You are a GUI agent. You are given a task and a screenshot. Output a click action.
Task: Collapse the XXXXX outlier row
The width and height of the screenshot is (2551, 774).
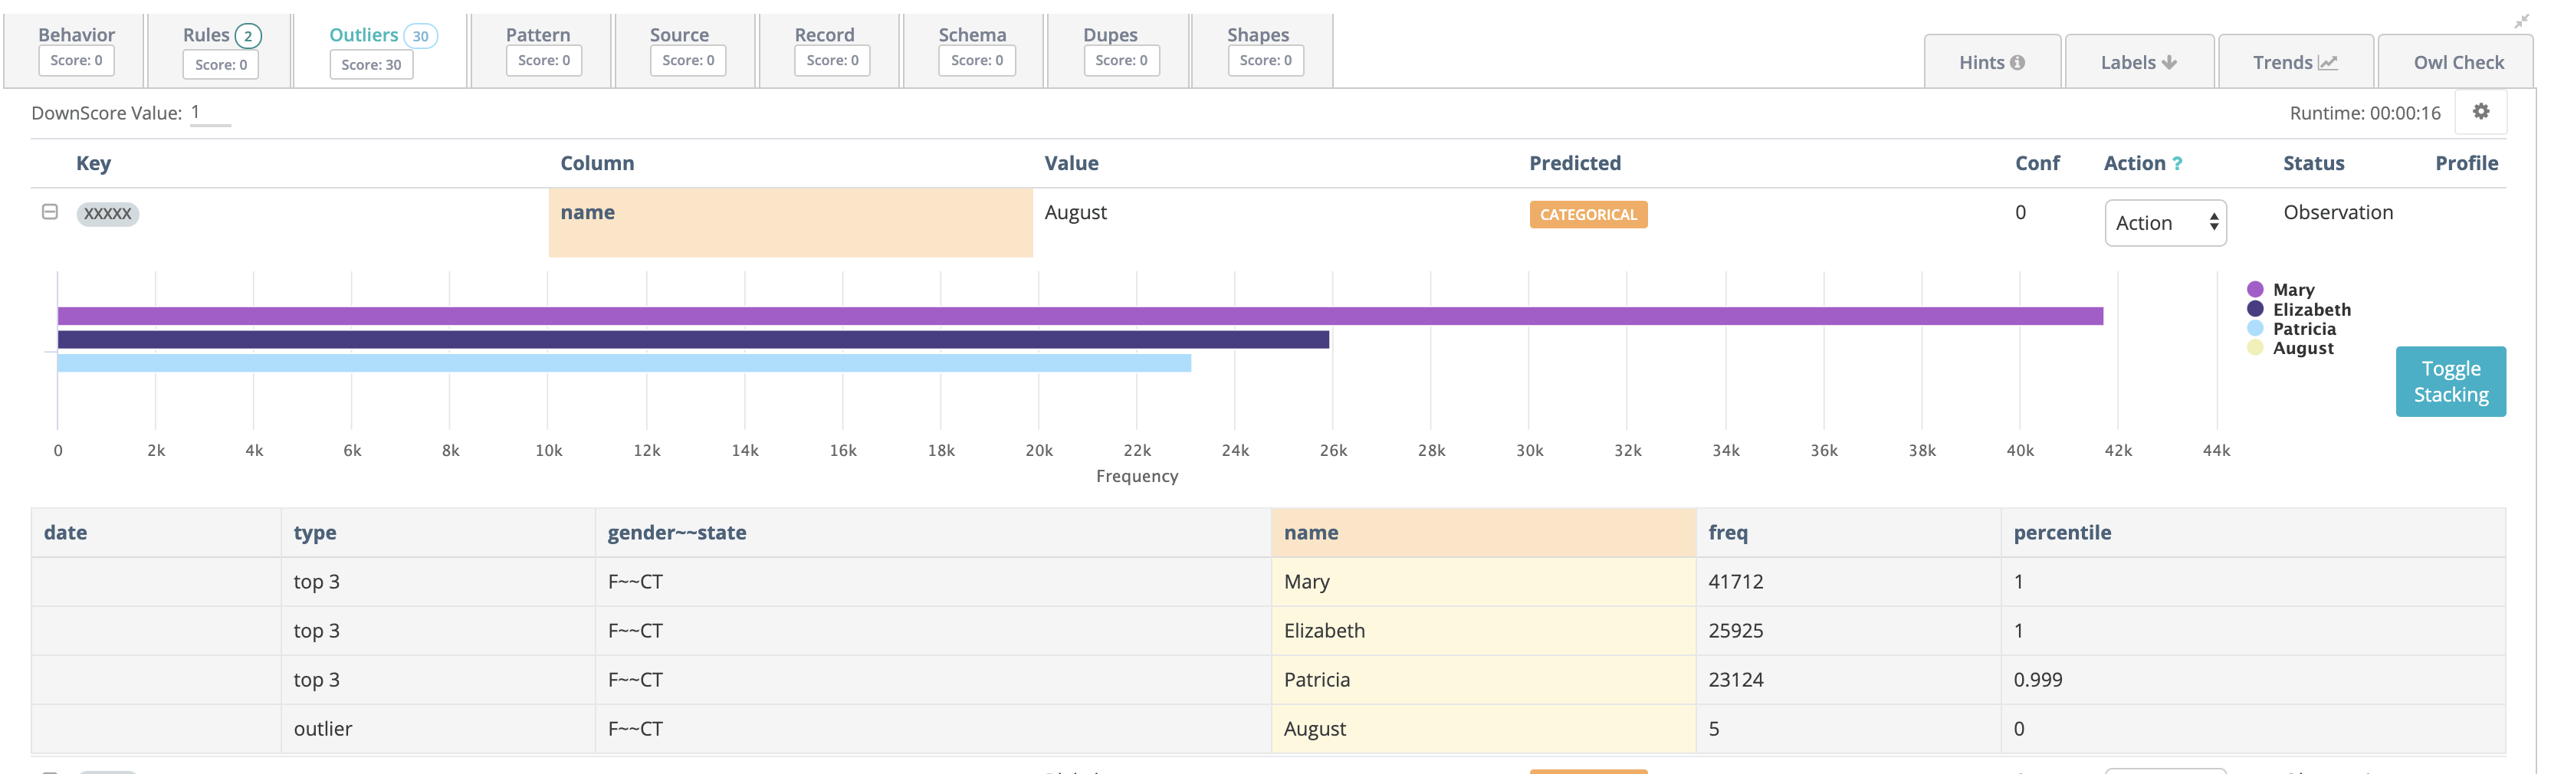[50, 213]
